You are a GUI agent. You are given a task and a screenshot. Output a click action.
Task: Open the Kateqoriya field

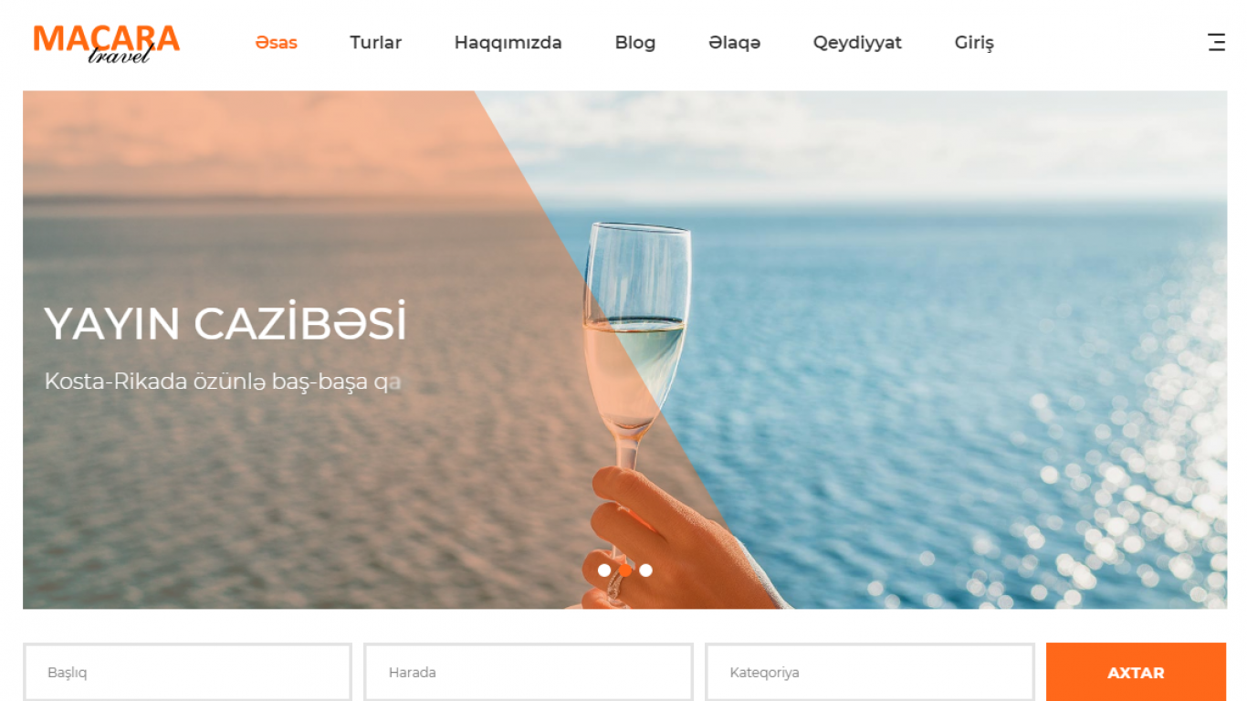(x=870, y=673)
